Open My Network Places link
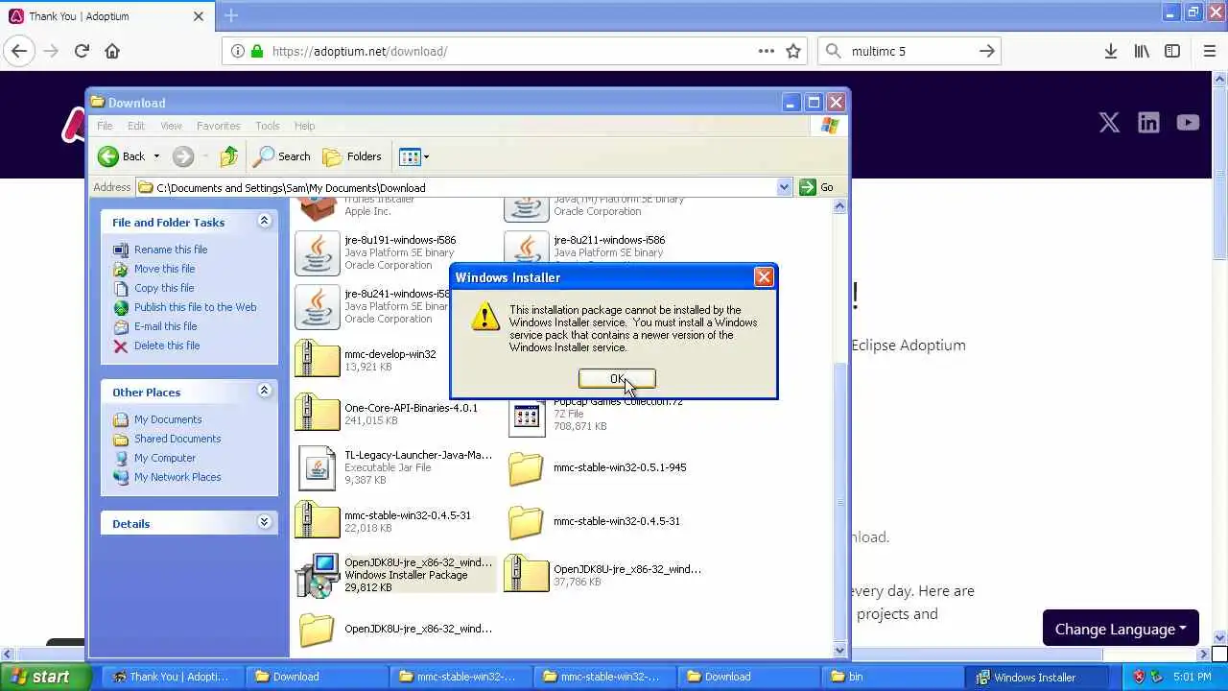1228x691 pixels. (x=177, y=477)
